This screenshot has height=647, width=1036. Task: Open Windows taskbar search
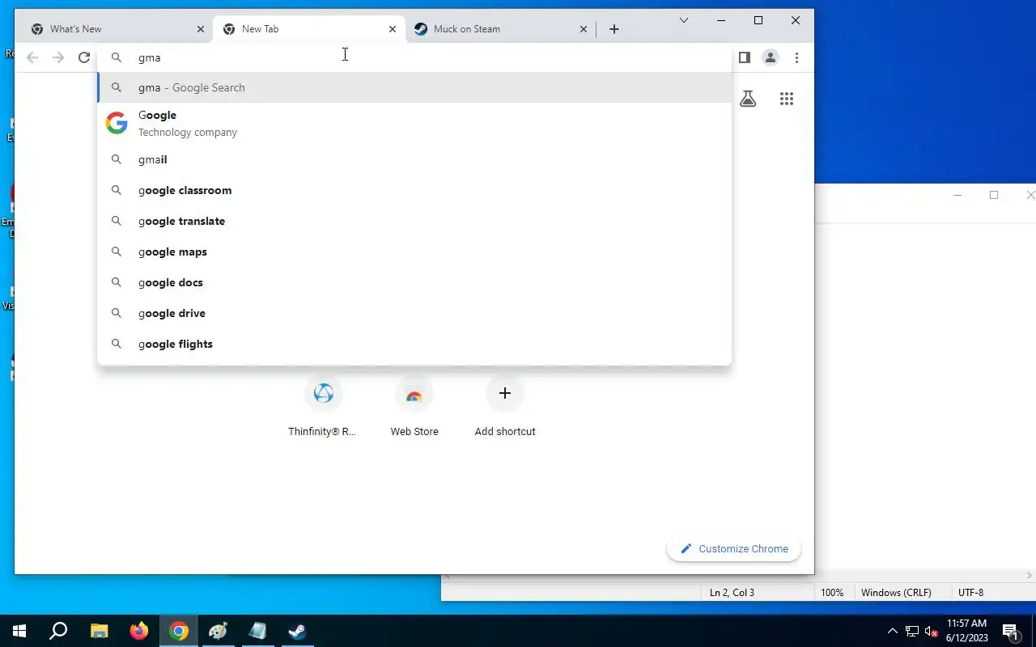coord(58,631)
